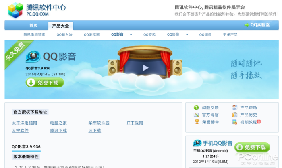Click the 手机QQ影音 eye icon
This screenshot has height=168, width=282.
point(197,143)
